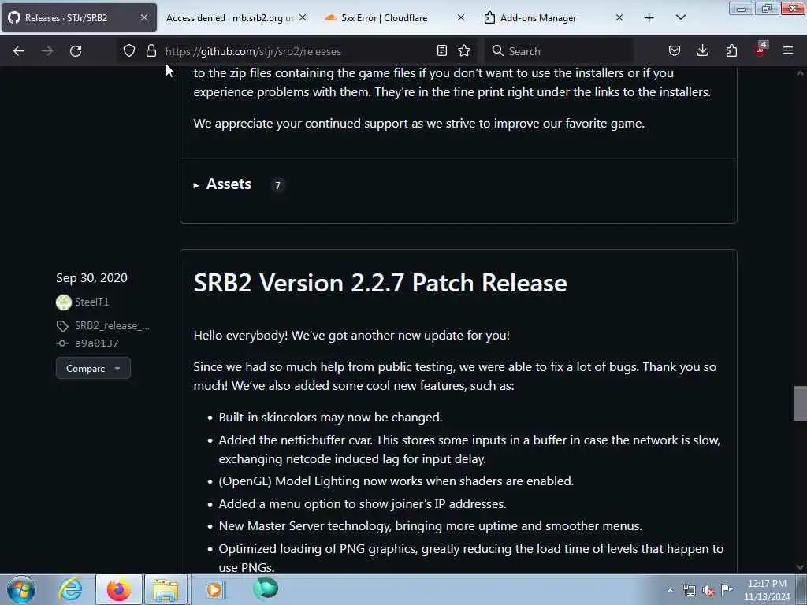Close the Releases STJr/SRB2 tab
This screenshot has height=605, width=807.
tap(144, 17)
